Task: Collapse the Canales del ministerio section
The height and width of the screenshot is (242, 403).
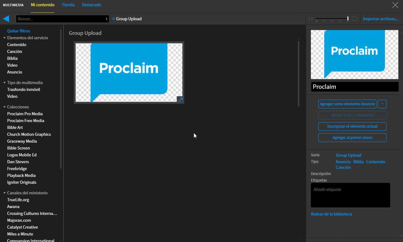Action: coord(5,193)
